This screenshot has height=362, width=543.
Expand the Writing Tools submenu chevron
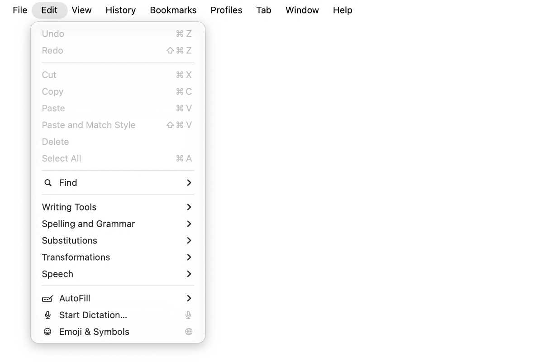[x=189, y=207]
